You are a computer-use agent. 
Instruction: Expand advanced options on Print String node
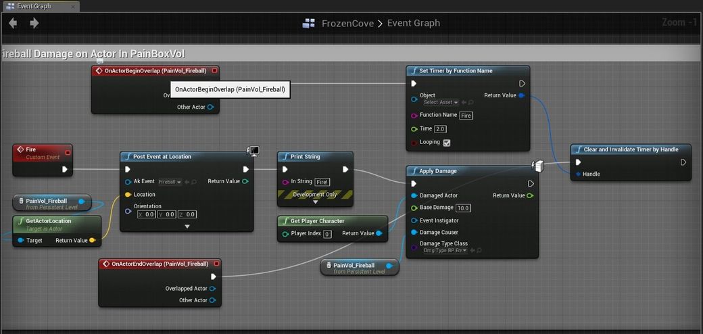click(315, 202)
